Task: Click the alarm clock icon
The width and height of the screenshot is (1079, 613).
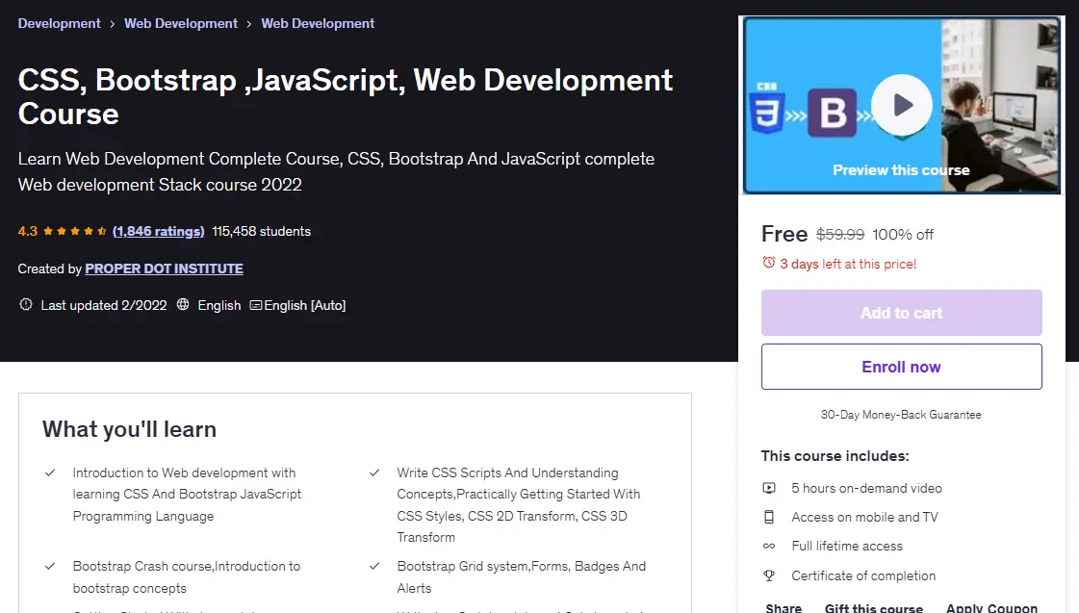Action: click(x=769, y=262)
